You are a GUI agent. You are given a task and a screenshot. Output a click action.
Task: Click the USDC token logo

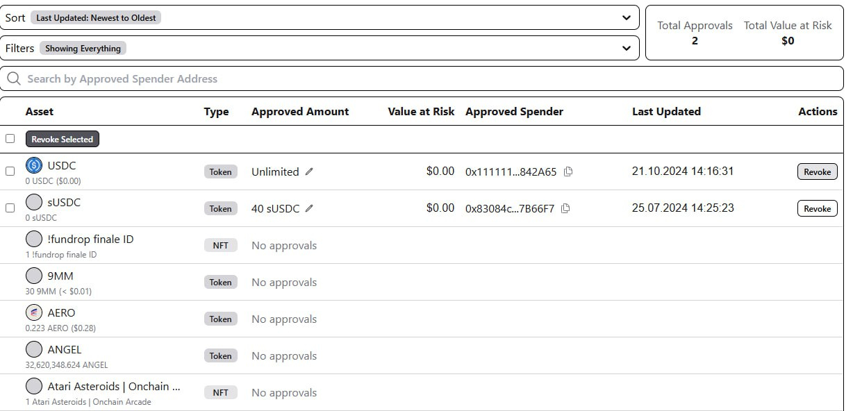click(x=34, y=166)
